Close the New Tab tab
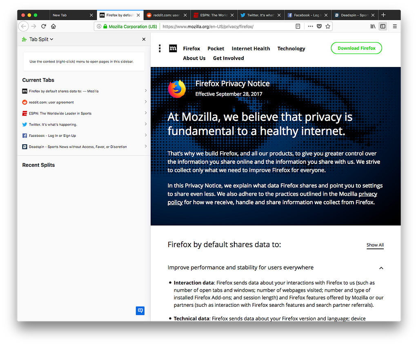418x346 pixels. point(91,15)
